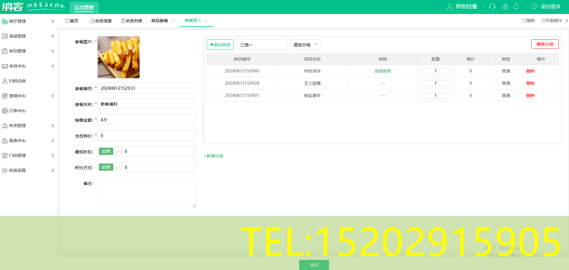Click the red 删除分组 button
The height and width of the screenshot is (270, 569).
click(x=545, y=44)
